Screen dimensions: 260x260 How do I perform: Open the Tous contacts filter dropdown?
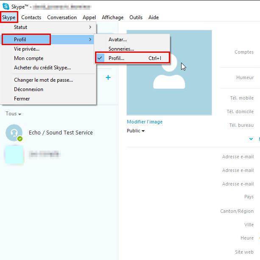tap(14, 114)
